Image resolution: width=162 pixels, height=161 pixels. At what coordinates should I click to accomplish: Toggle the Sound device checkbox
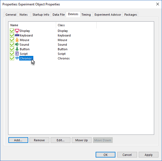pyautogui.click(x=12, y=44)
